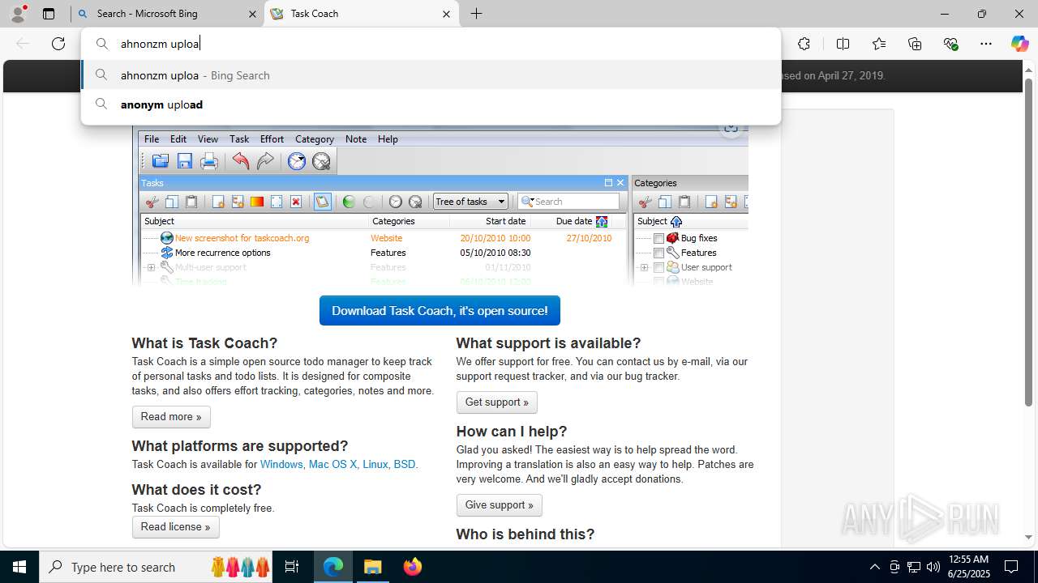Screen dimensions: 1038x583
Task: Click the New task icon in Tasks panel
Action: pos(218,202)
